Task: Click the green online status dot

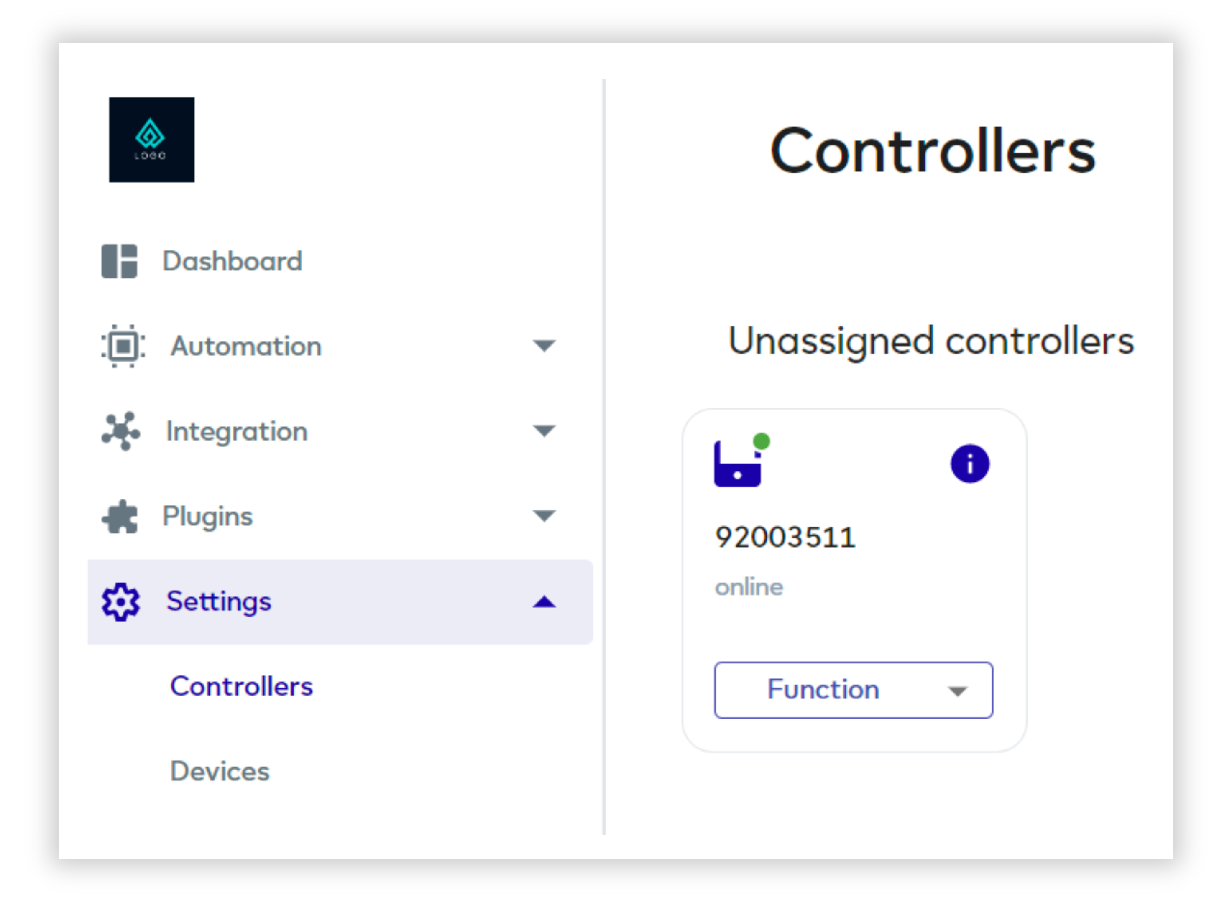Action: [x=762, y=441]
